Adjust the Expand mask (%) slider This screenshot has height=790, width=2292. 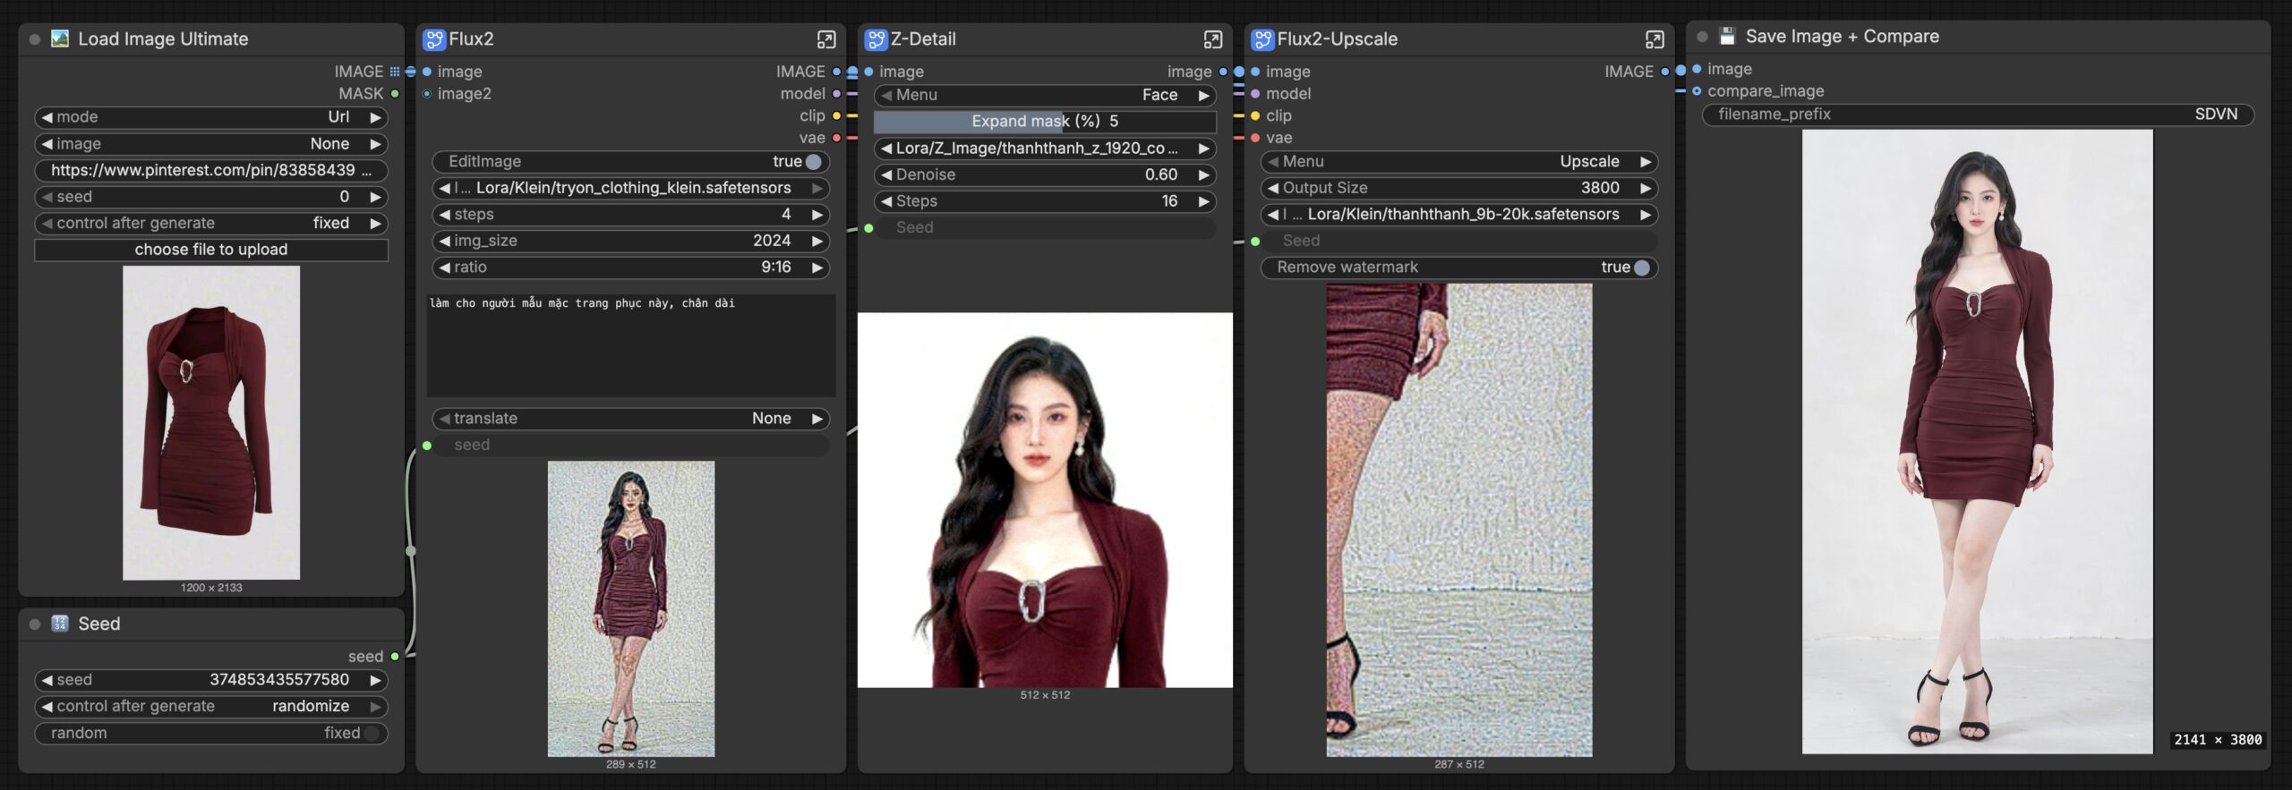[1044, 122]
